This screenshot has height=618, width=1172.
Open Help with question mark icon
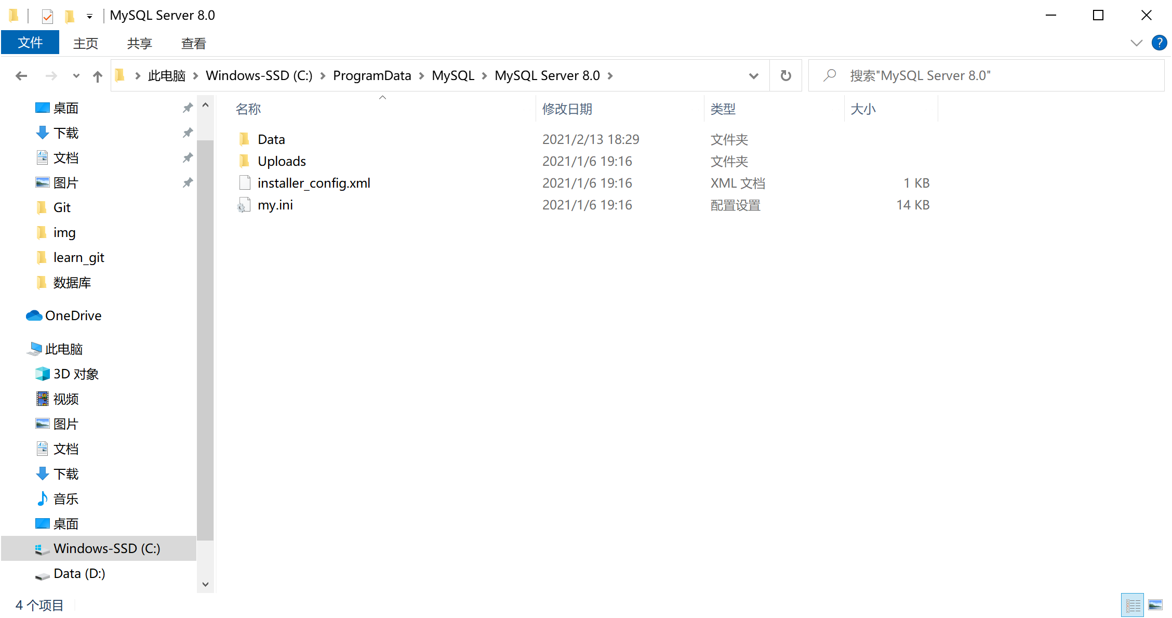coord(1159,43)
